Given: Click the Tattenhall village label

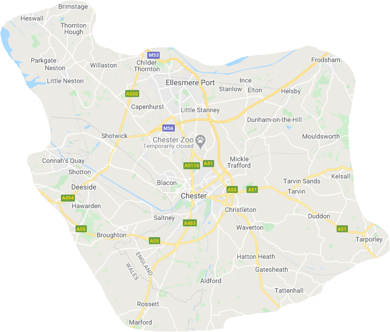Looking at the screenshot, I should click(x=289, y=290).
